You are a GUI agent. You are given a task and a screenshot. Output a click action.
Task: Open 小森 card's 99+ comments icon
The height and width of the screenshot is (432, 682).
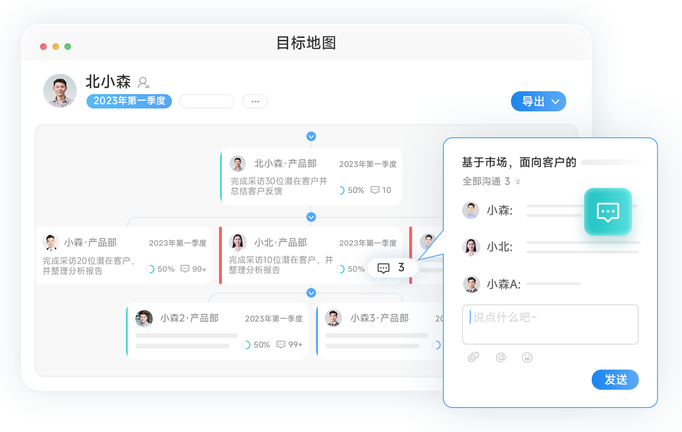[185, 269]
